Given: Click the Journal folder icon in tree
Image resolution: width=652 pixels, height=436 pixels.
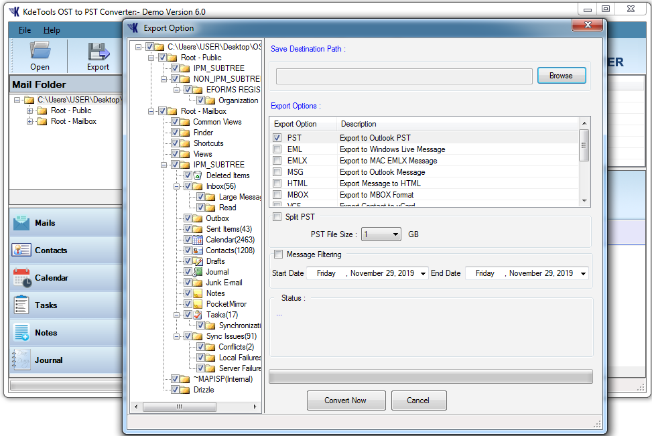Looking at the screenshot, I should coord(198,272).
